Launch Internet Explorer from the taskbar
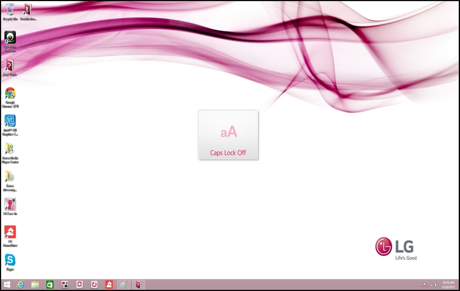This screenshot has width=460, height=291. [21, 284]
